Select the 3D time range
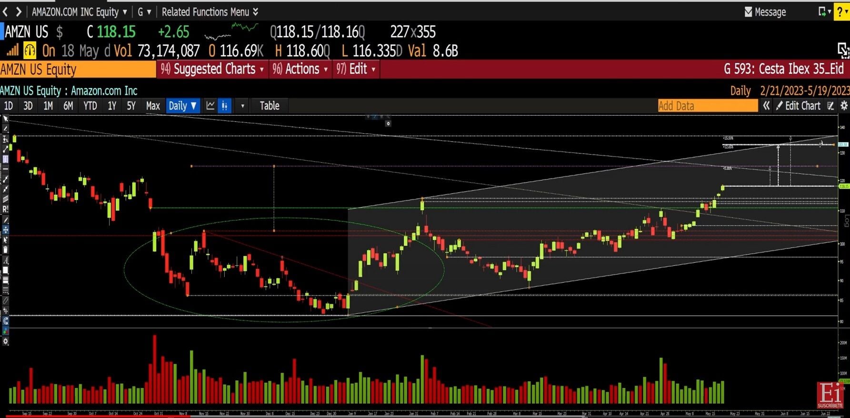Screen dimensions: 850x418 coord(28,106)
